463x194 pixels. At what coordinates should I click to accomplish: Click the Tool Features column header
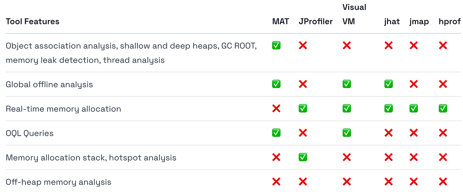[x=32, y=22]
